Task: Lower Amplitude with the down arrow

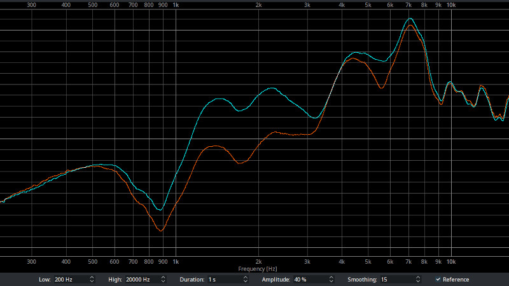Action: point(332,282)
